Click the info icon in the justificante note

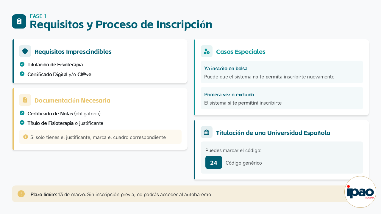coord(26,137)
